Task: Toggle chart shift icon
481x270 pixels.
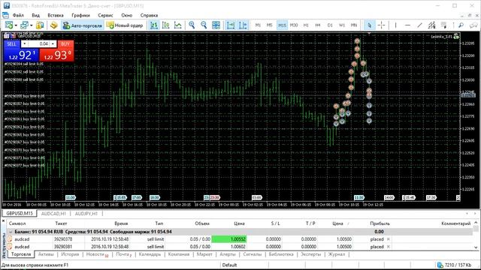Action: [243, 25]
